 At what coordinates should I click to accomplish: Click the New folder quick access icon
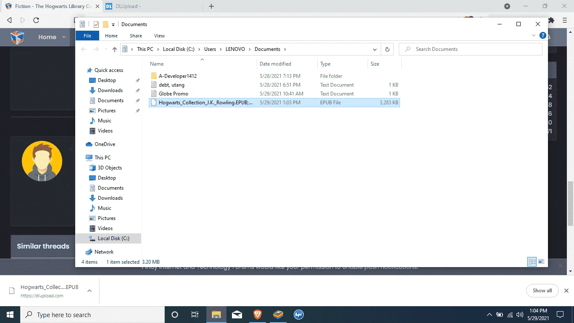click(105, 24)
